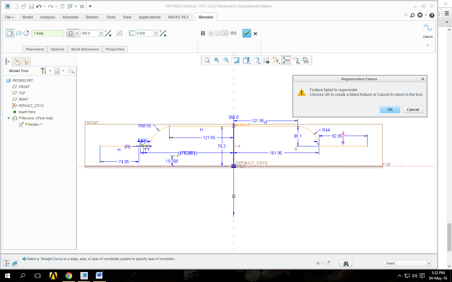
Task: Click Cancel in Regeneration Failure dialog
Action: 413,109
